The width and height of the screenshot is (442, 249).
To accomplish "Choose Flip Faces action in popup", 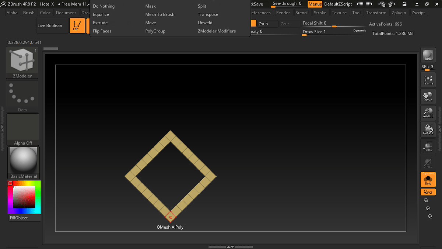I will click(x=102, y=31).
